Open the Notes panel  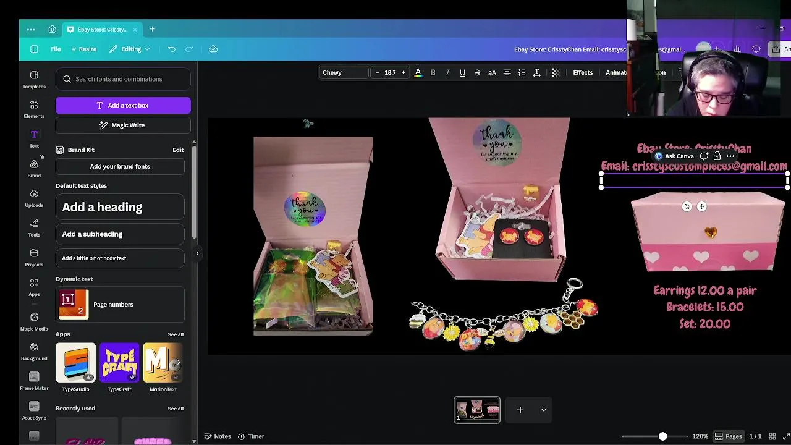[x=218, y=436]
